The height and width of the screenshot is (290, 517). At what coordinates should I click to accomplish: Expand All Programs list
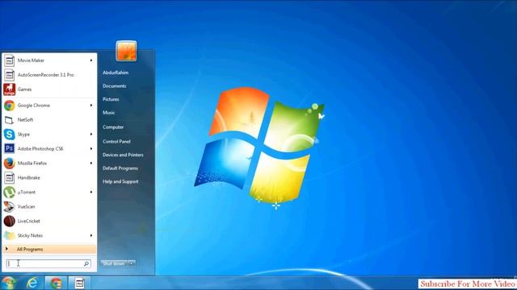point(49,250)
